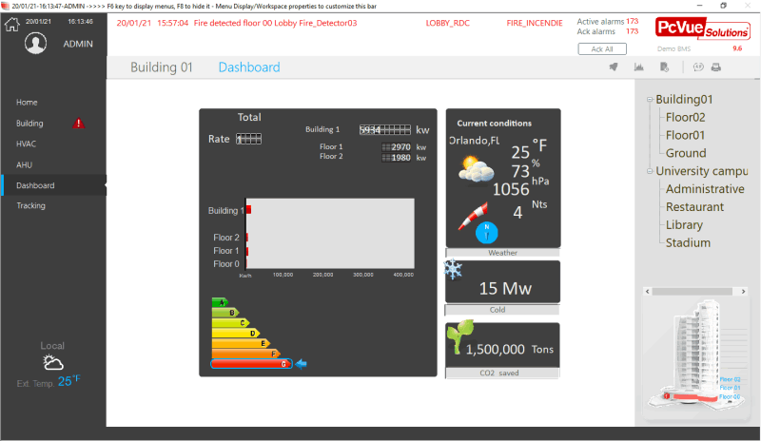
Task: Click the snowflake icon in Cold panel
Action: pos(454,270)
